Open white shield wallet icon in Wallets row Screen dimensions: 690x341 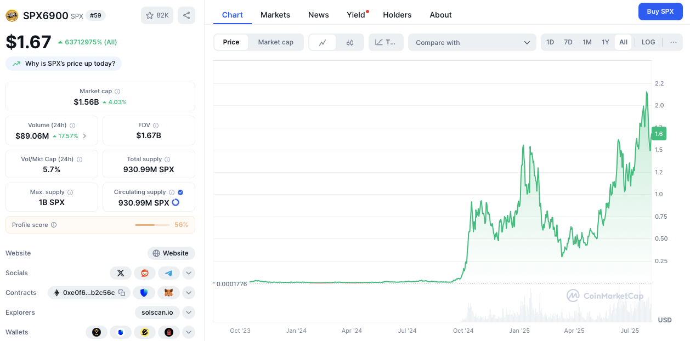[x=121, y=332]
